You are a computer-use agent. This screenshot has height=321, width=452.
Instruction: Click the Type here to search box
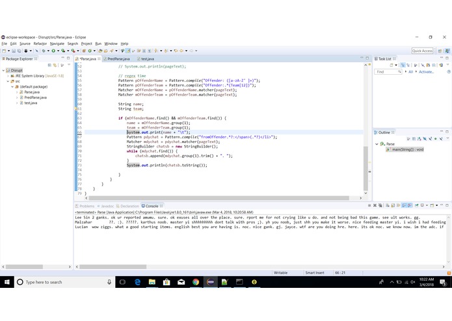(64, 282)
